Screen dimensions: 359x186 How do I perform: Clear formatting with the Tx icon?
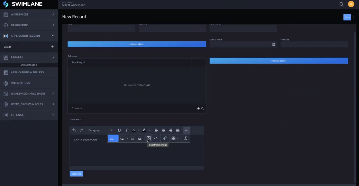point(186,138)
